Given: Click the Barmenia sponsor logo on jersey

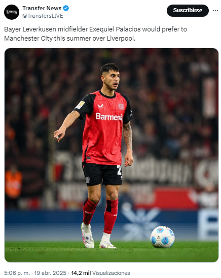Looking at the screenshot, I should click(109, 117).
